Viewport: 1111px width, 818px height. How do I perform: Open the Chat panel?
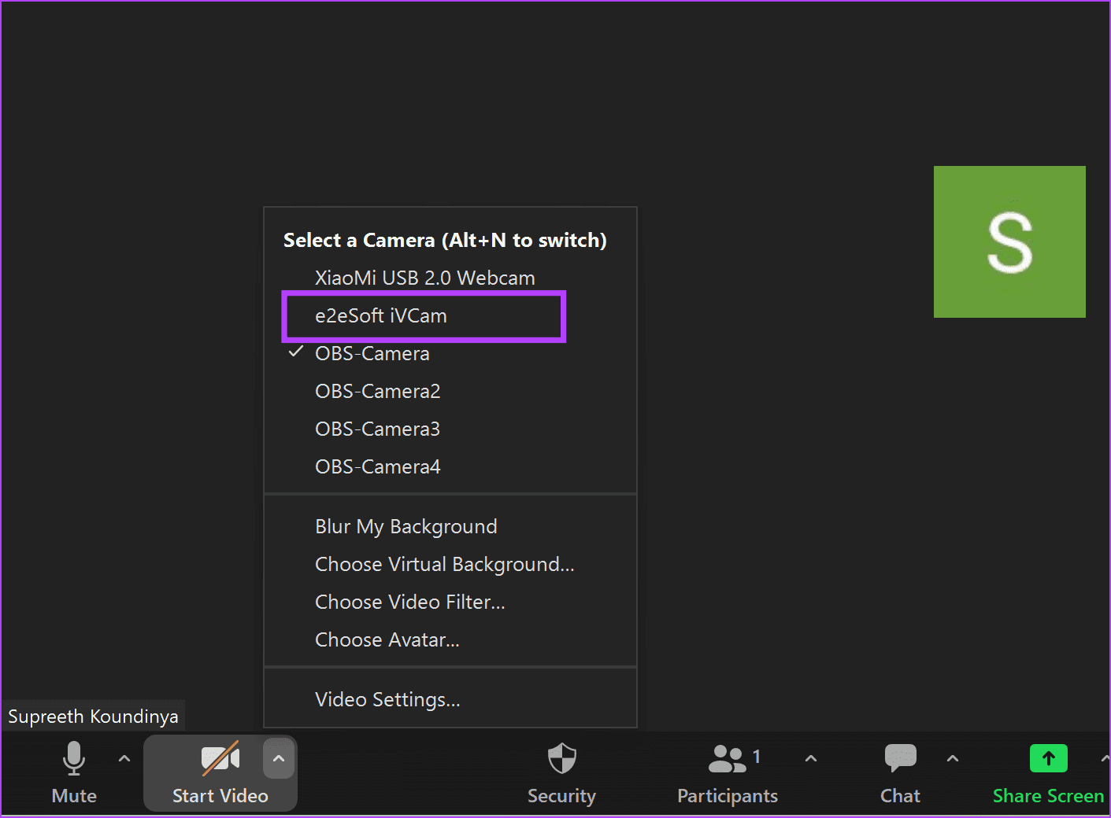click(x=900, y=773)
